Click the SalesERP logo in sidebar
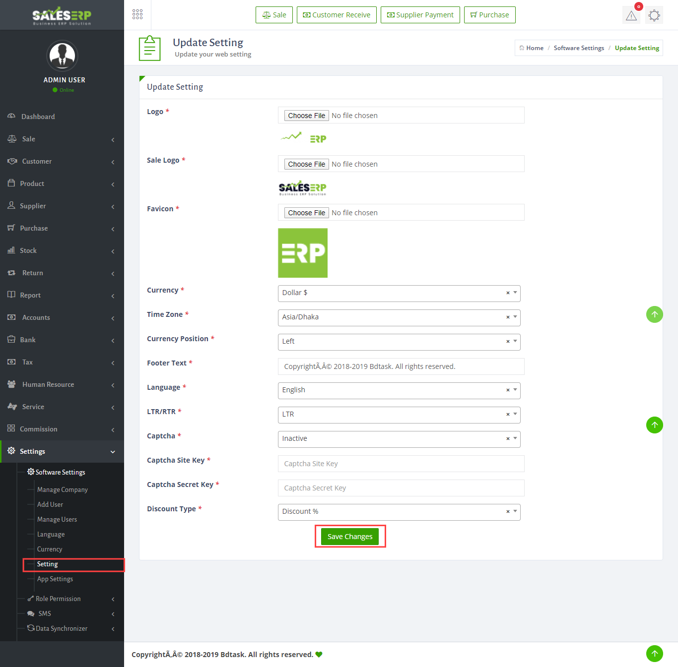This screenshot has width=678, height=667. [x=62, y=16]
